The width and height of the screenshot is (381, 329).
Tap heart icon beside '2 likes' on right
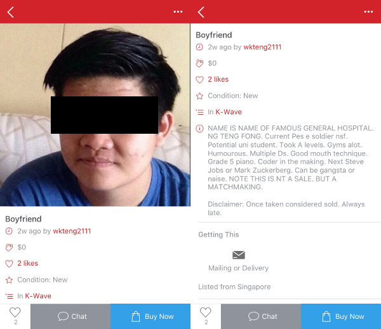point(200,80)
